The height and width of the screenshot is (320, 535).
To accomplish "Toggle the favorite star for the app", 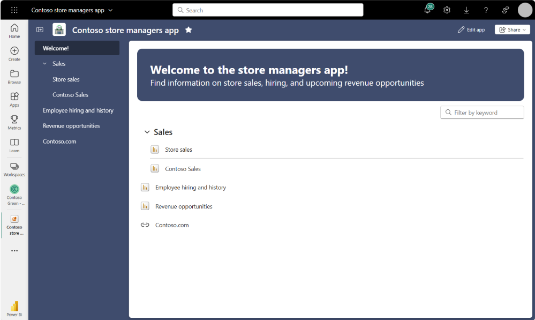I will [189, 30].
